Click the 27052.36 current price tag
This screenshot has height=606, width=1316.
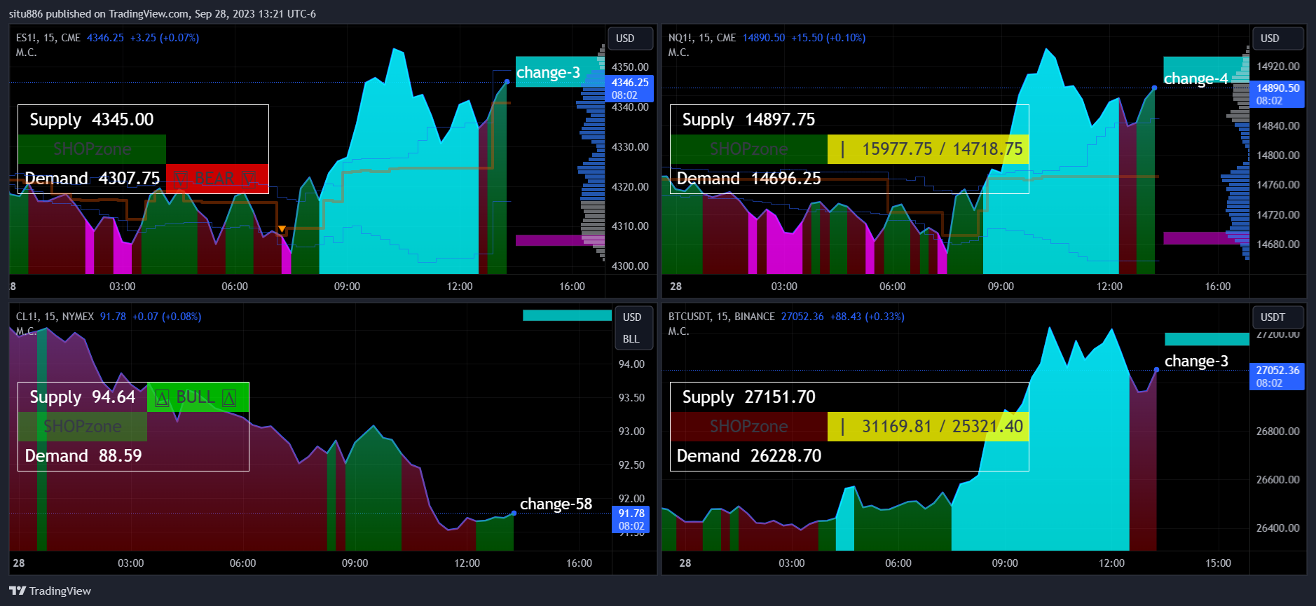pyautogui.click(x=1277, y=376)
